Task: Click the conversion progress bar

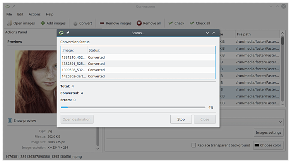Action: 133,107
